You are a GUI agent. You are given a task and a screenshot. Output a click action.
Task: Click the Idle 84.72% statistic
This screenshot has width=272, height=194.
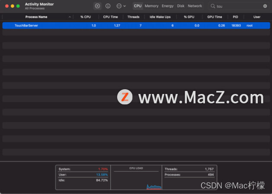83,180
